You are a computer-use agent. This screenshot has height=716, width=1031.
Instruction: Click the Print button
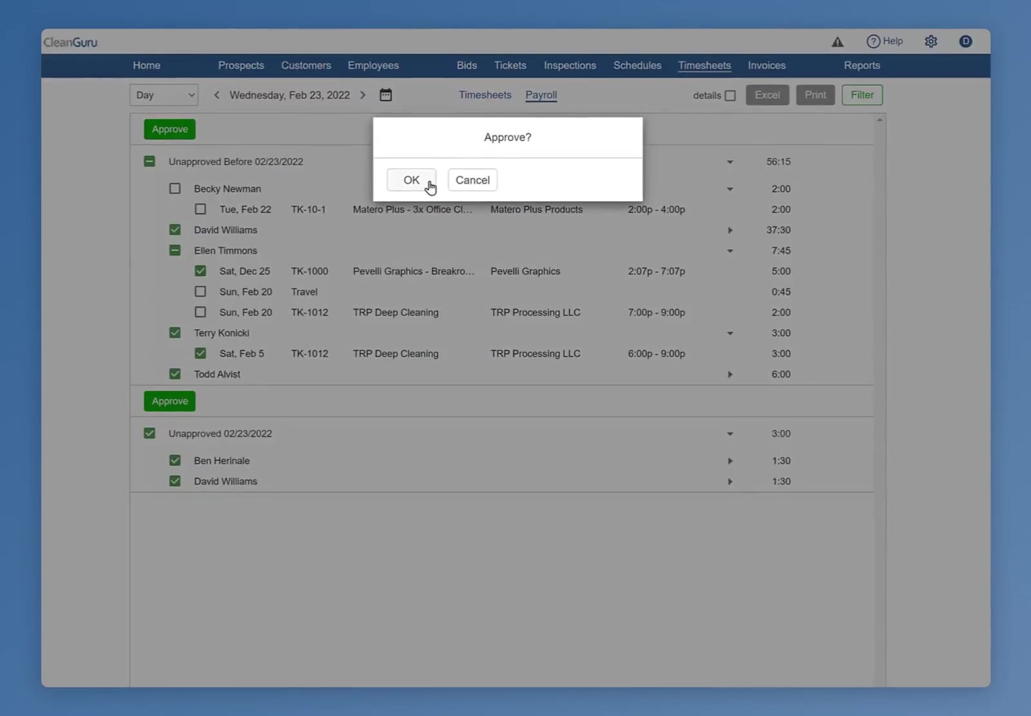(815, 95)
